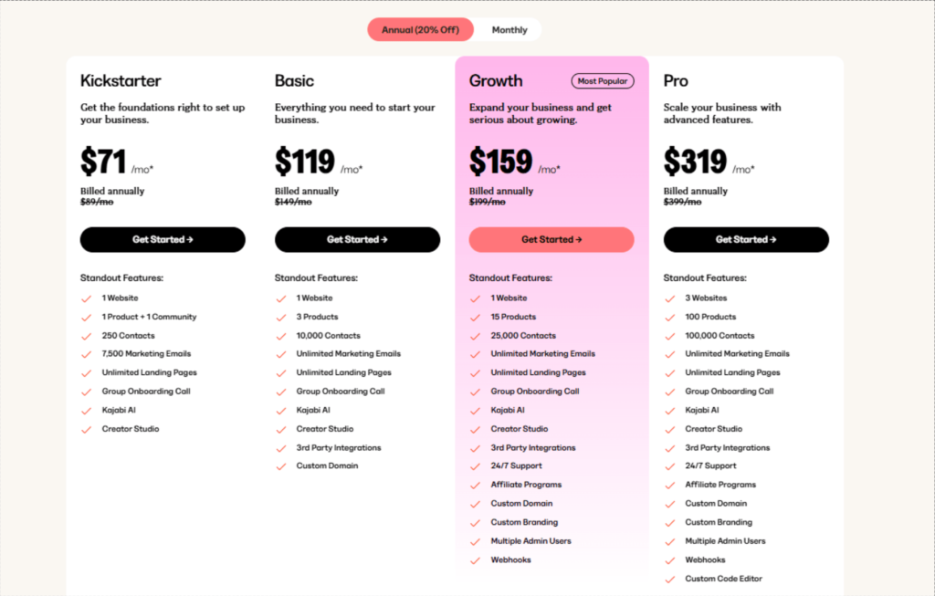
Task: Click 3rd Party Integrations in Basic list
Action: (x=339, y=447)
